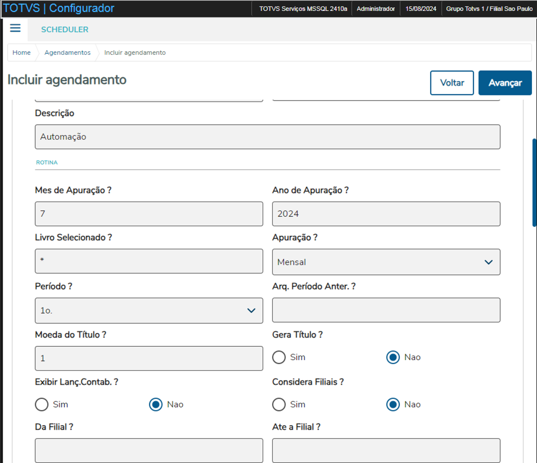Choose Nao for Exibir Lanç.Contab.
The height and width of the screenshot is (463, 537).
pos(156,404)
